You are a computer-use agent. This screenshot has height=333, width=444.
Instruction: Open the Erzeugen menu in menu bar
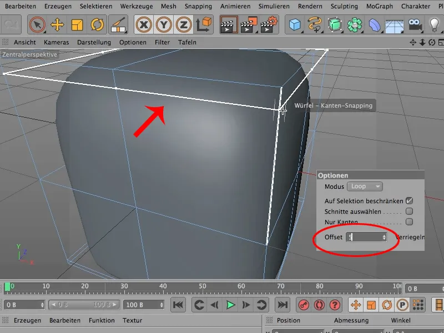pos(58,6)
